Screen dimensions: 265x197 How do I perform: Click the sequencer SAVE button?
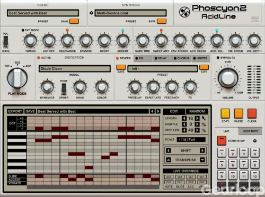(x=30, y=111)
